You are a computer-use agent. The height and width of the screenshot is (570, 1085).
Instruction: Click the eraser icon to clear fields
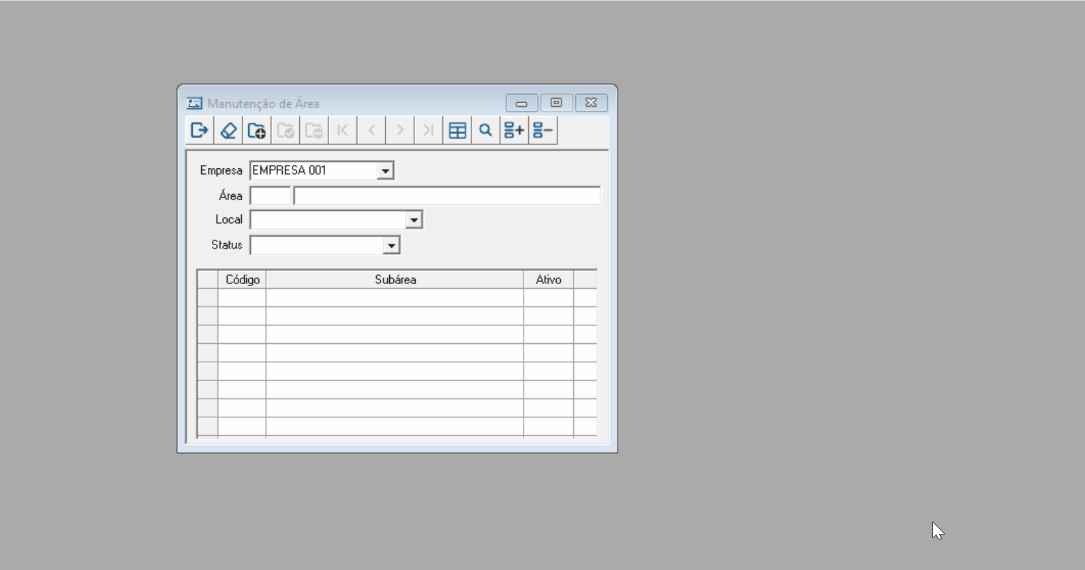(228, 130)
